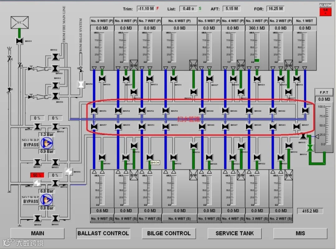Click valve BHV59 next to the lower eductor
Viewport: 336px width, 249px height.
(55, 96)
